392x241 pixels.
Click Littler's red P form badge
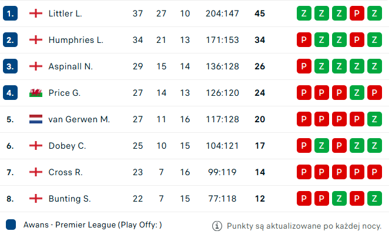(x=357, y=14)
